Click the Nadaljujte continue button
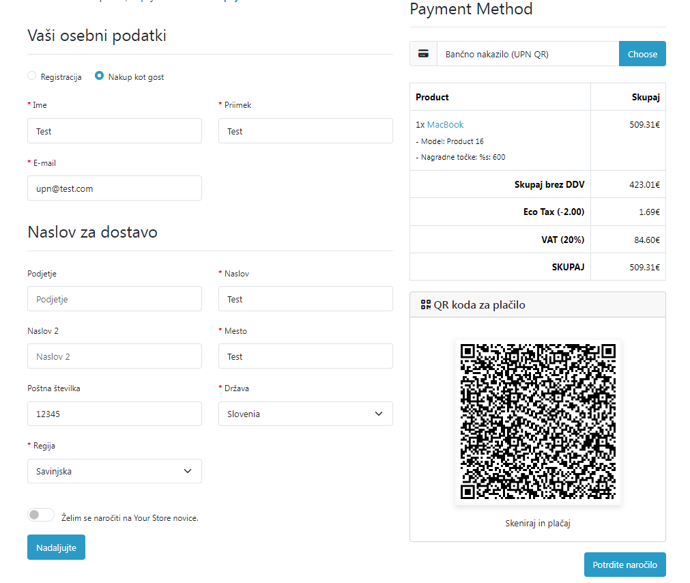Screen dimensions: 690x583 point(56,548)
